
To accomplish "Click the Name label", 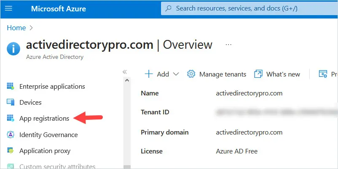I will click(x=150, y=93).
